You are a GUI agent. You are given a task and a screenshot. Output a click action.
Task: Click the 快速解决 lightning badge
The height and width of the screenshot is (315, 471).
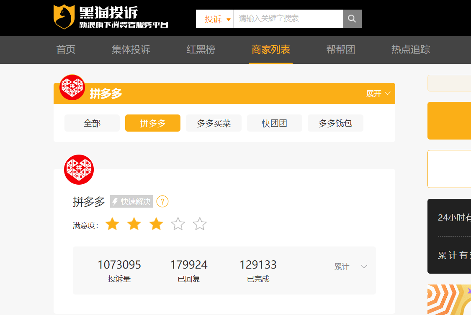(x=131, y=201)
